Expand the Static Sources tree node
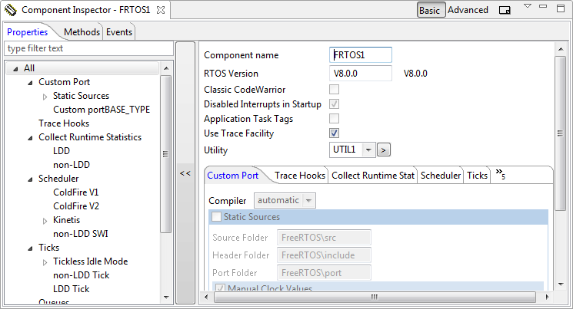 pyautogui.click(x=45, y=96)
